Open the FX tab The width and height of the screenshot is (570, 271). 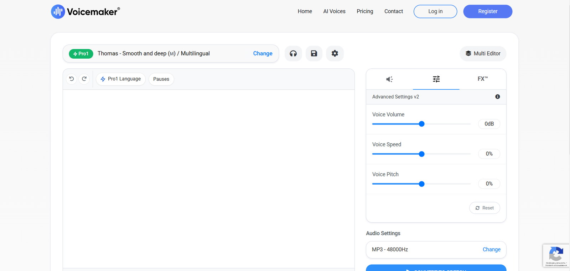[483, 79]
